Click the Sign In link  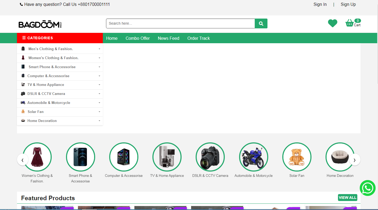tap(320, 4)
